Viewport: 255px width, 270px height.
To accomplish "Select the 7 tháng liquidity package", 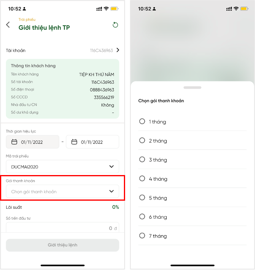I will click(x=142, y=236).
